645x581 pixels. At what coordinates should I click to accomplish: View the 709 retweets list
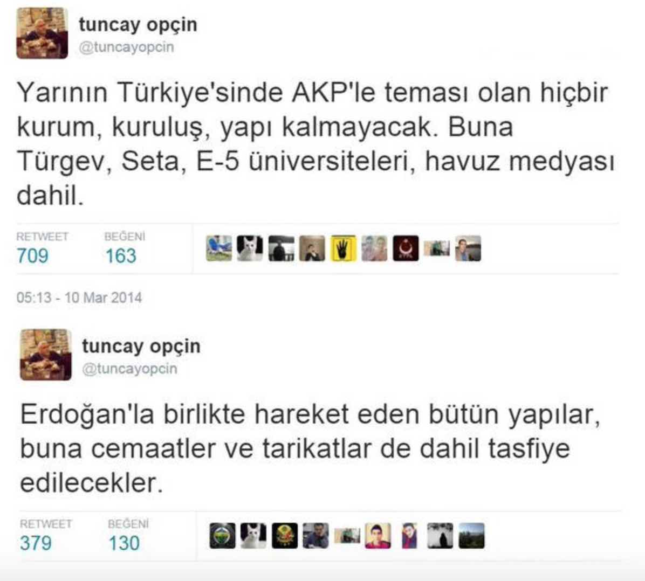pyautogui.click(x=32, y=256)
